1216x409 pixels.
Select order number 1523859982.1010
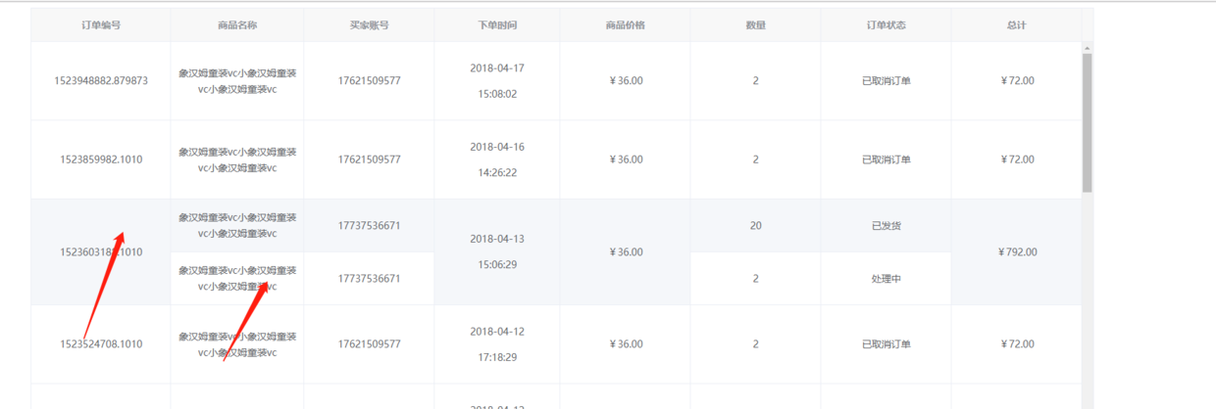pos(101,159)
